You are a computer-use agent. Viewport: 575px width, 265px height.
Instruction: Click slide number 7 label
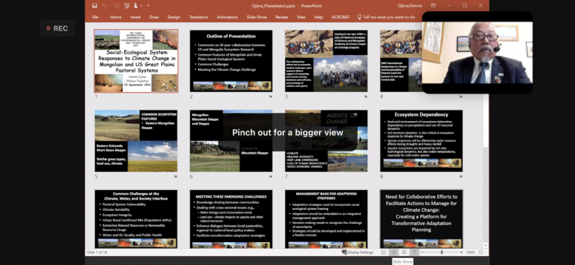pos(286,177)
